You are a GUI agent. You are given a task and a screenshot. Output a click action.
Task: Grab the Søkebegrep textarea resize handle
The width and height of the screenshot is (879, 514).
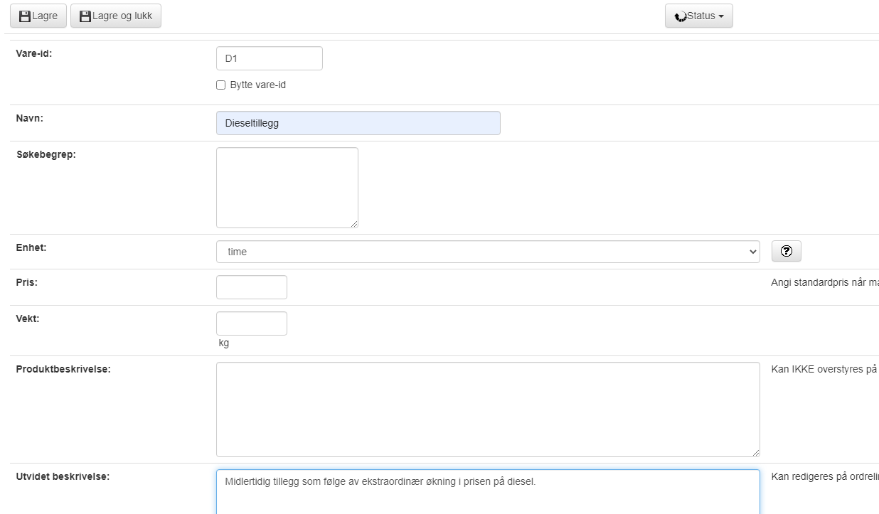pos(353,223)
